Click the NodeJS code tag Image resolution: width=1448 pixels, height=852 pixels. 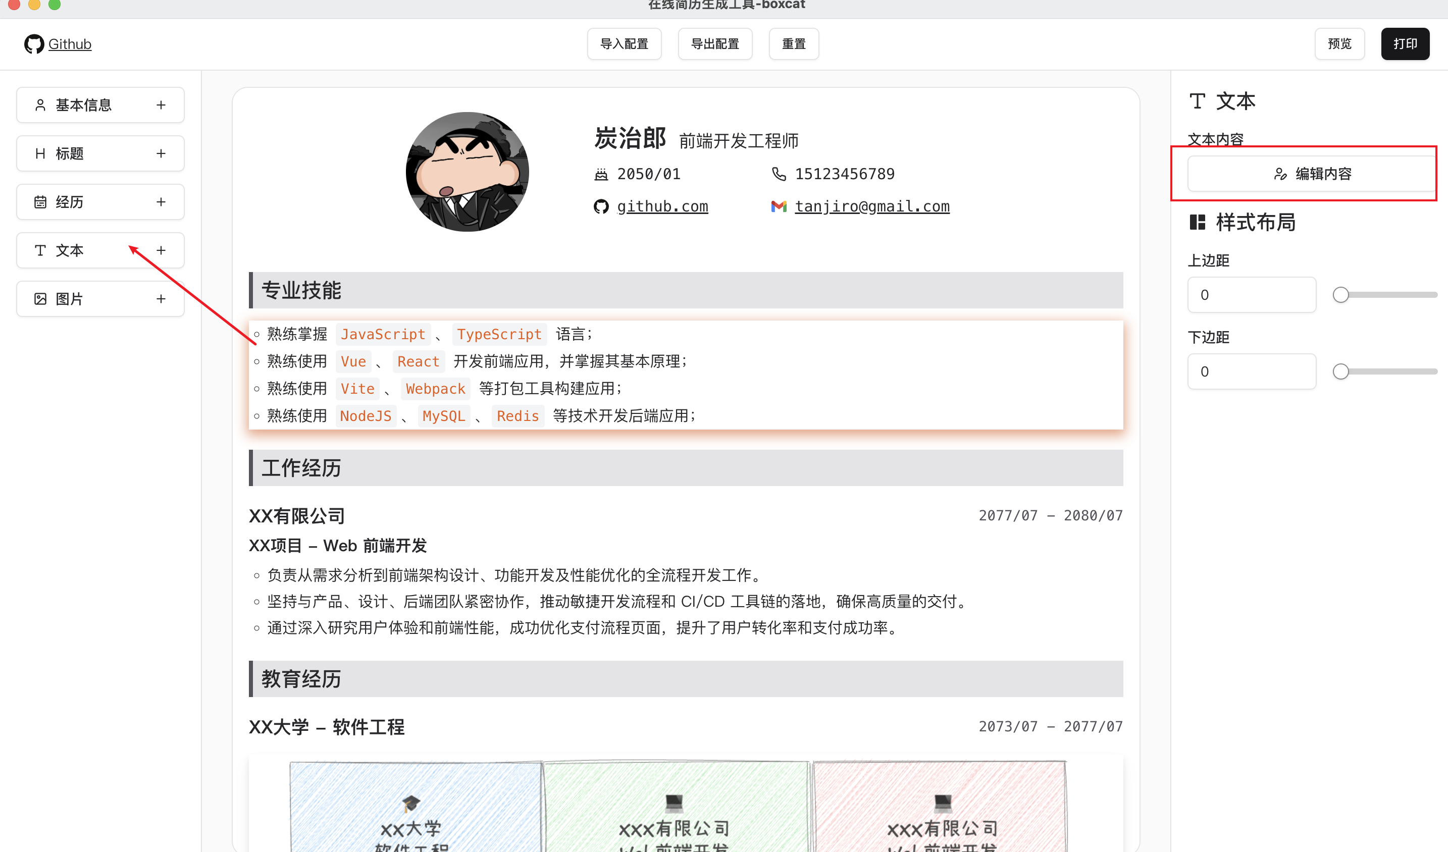(x=366, y=416)
